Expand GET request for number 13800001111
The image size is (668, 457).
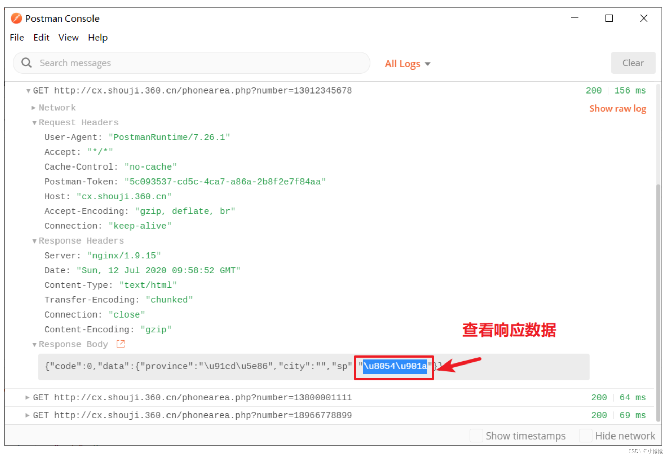pyautogui.click(x=27, y=397)
